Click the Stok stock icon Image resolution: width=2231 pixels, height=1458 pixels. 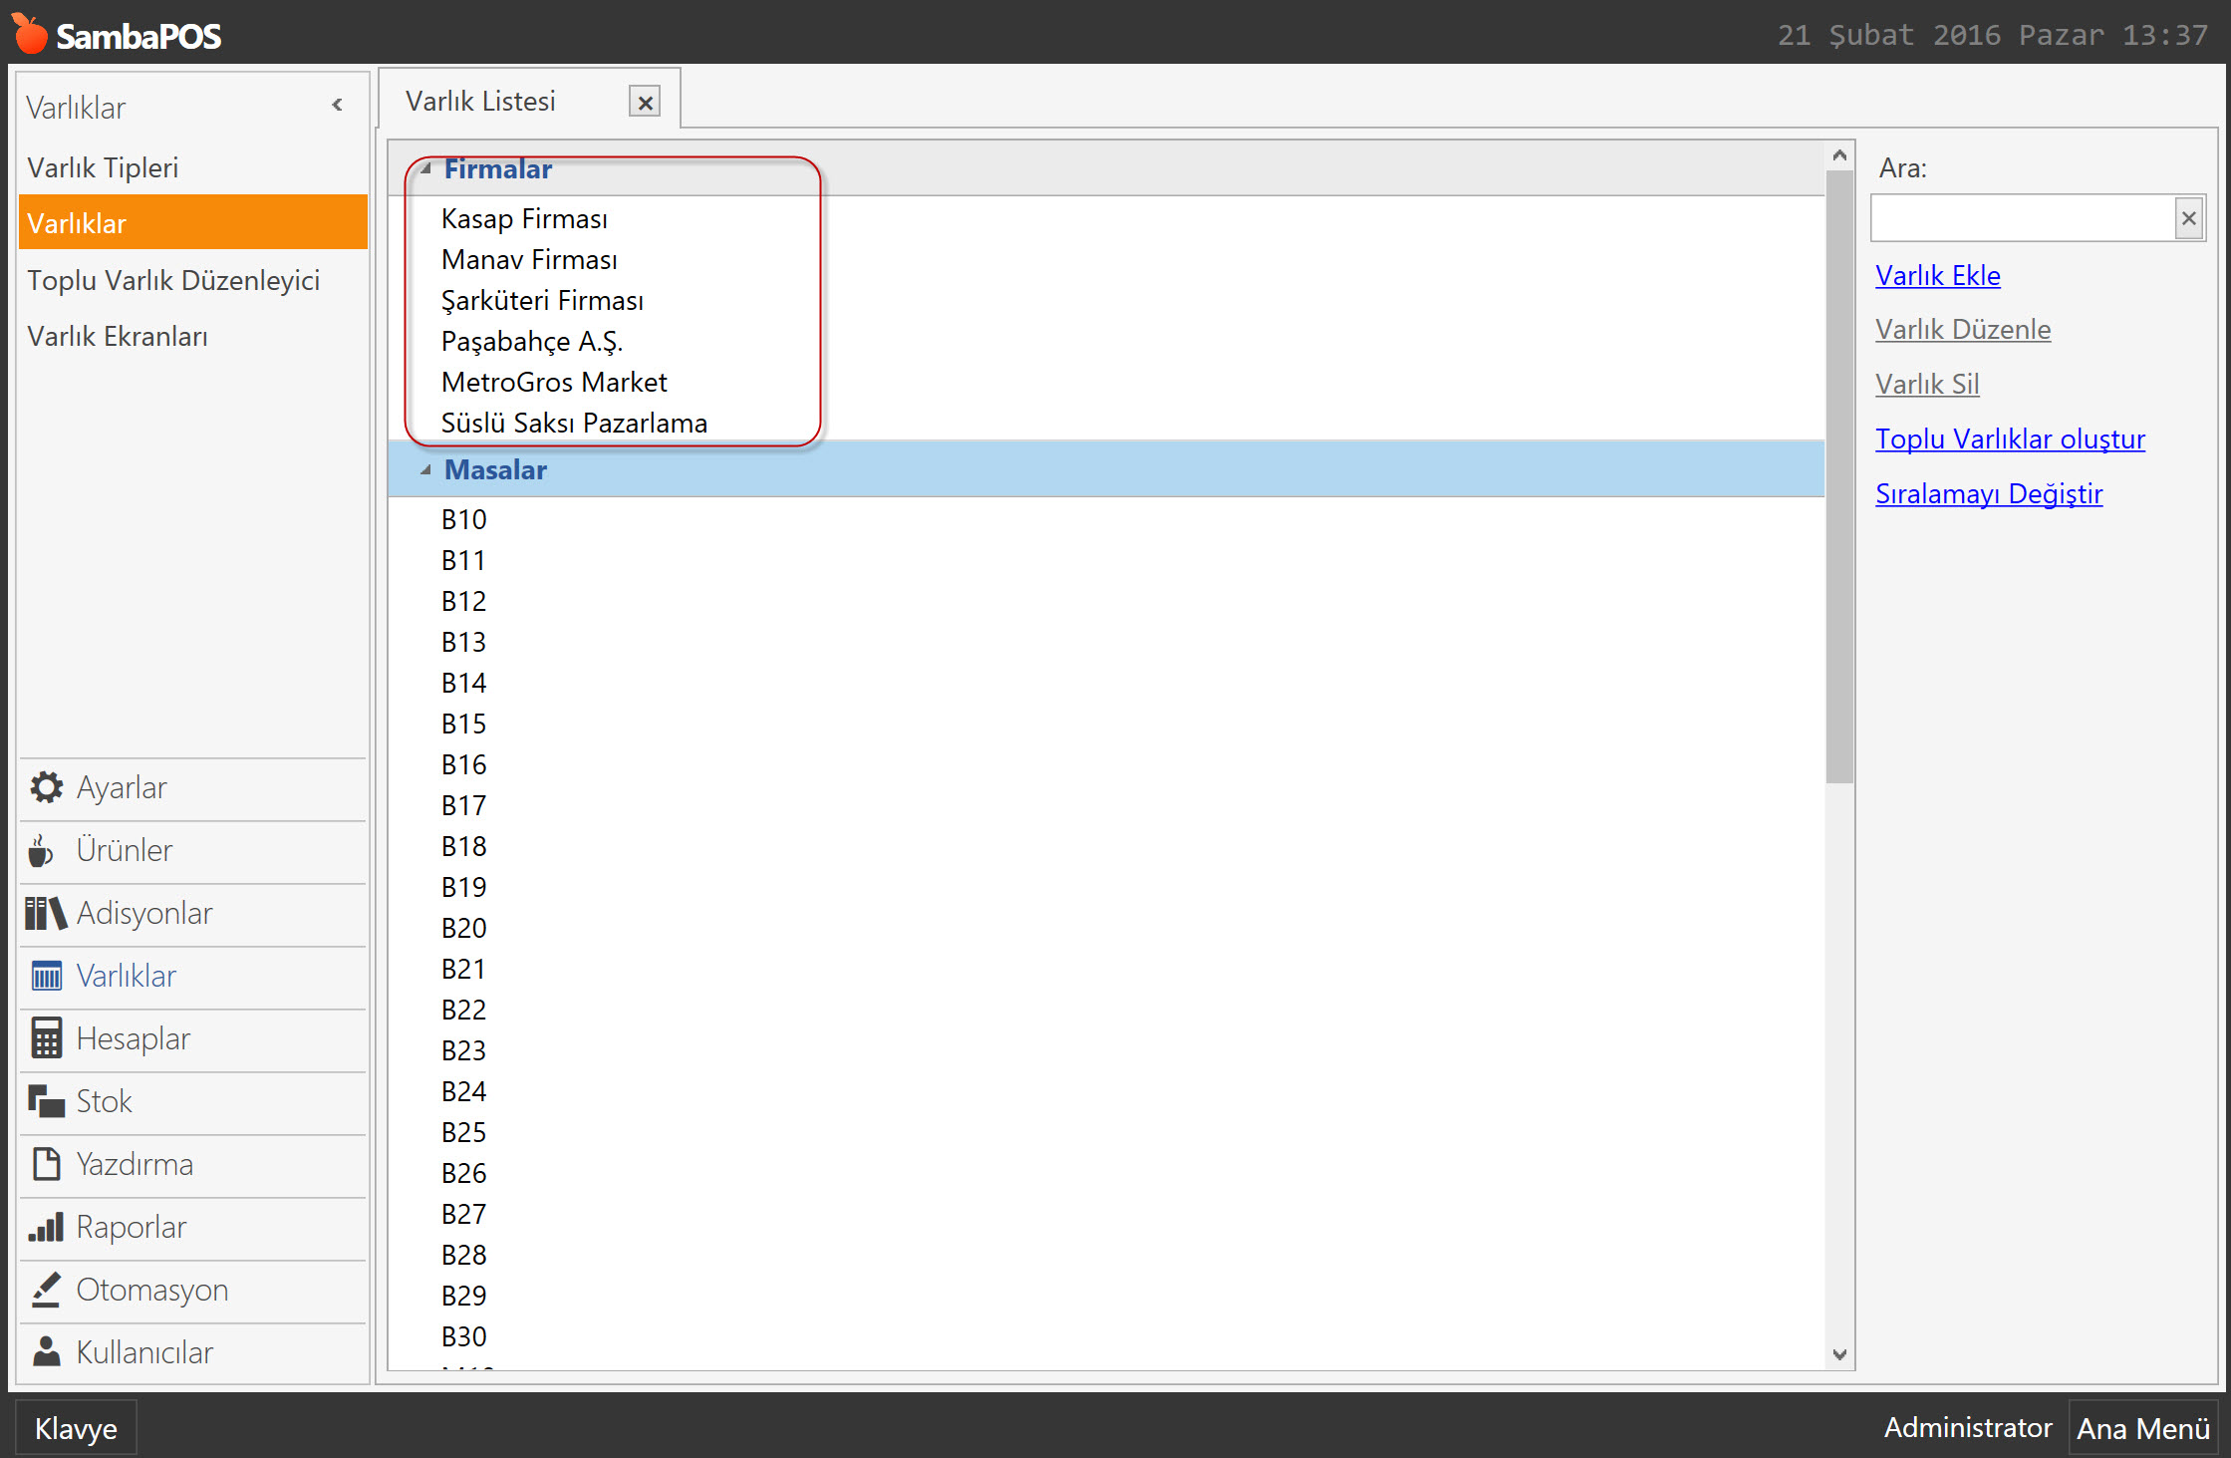point(46,1101)
